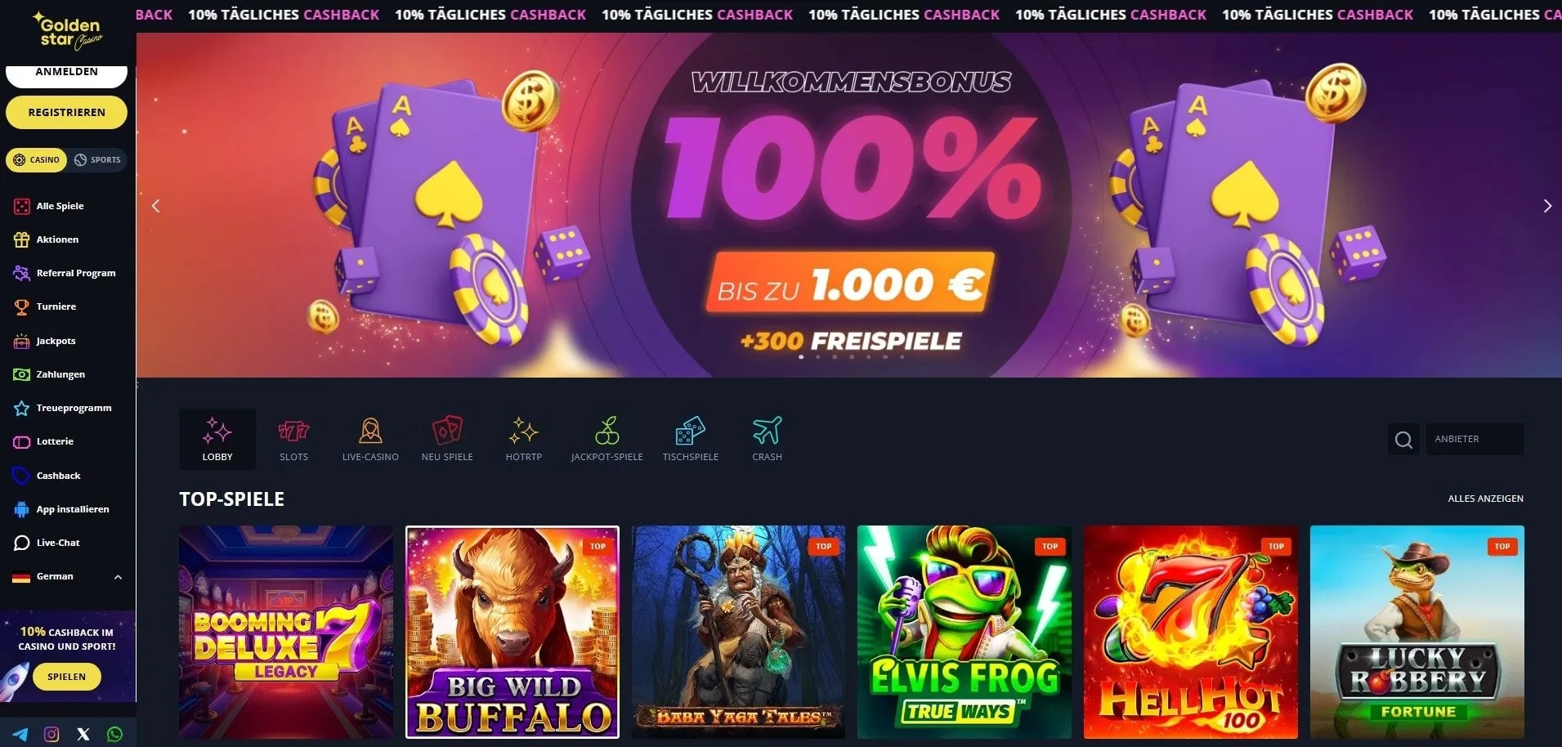Open WhatsApp social icon
Image resolution: width=1562 pixels, height=747 pixels.
[x=115, y=734]
